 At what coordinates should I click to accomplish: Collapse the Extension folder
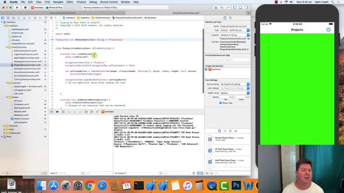pos(7,83)
